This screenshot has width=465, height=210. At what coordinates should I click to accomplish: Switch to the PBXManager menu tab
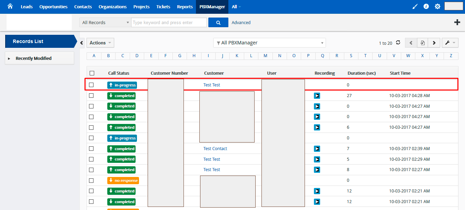[x=212, y=7]
